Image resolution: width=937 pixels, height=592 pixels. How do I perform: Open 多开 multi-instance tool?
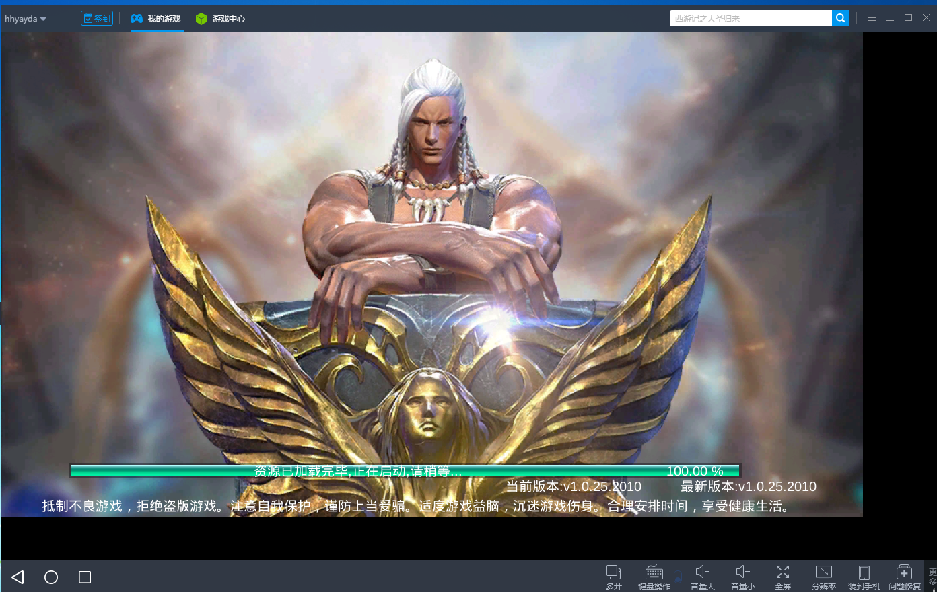614,577
